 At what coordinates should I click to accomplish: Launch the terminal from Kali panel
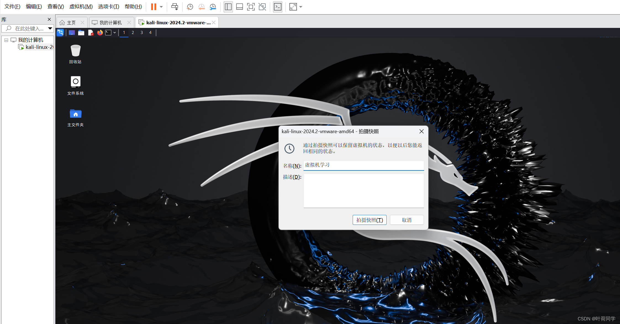[x=108, y=33]
